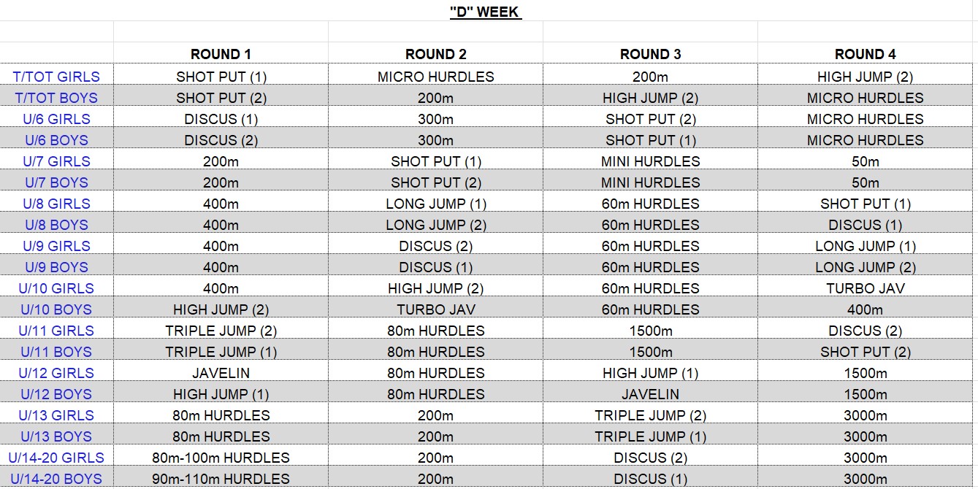The width and height of the screenshot is (978, 489).
Task: Click the U/14-20 BOYS row label
Action: [x=56, y=478]
